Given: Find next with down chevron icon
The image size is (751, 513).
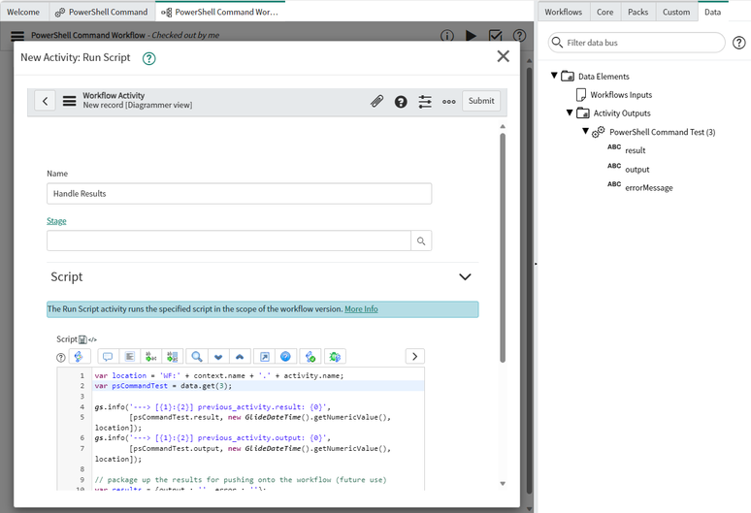Looking at the screenshot, I should pyautogui.click(x=218, y=357).
